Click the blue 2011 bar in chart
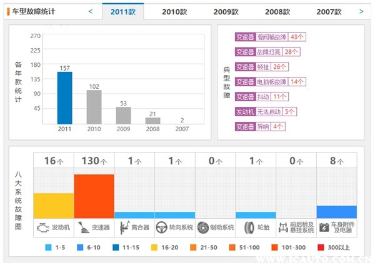Screen dimensions: 375x265 point(65,97)
